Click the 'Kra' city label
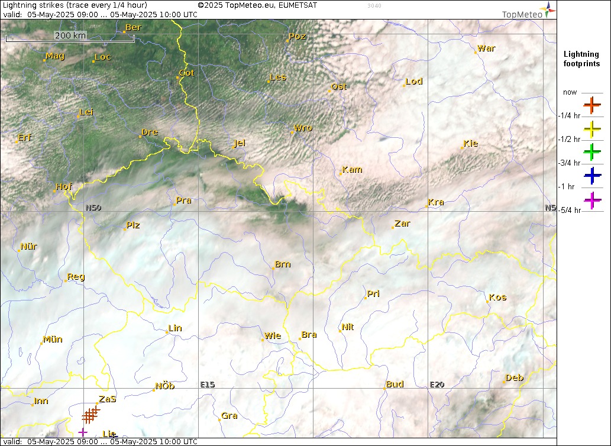The height and width of the screenshot is (446, 611). (436, 202)
